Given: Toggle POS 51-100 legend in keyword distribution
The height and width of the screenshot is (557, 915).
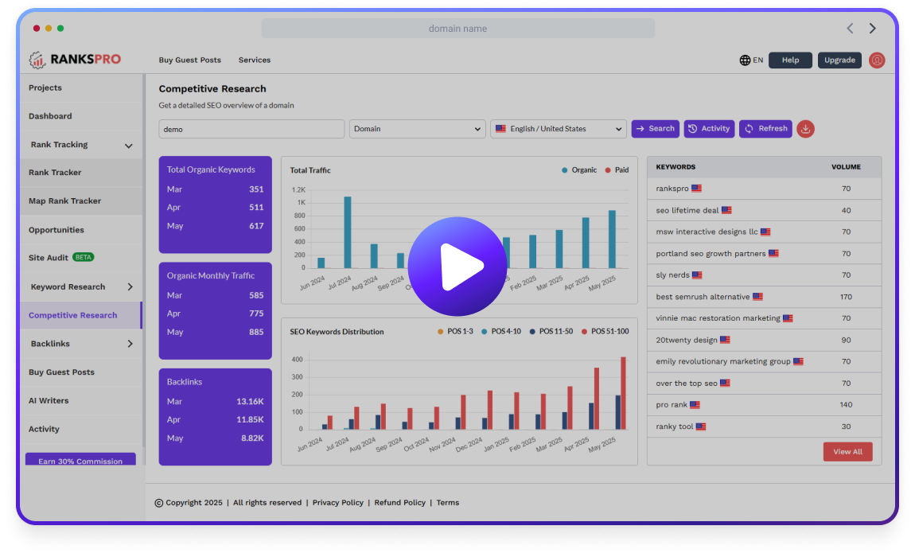Looking at the screenshot, I should (605, 332).
